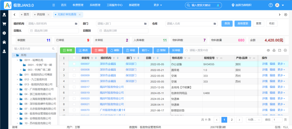This screenshot has height=129, width=292.
Task: Click the green 新增 button
Action: point(67,50)
